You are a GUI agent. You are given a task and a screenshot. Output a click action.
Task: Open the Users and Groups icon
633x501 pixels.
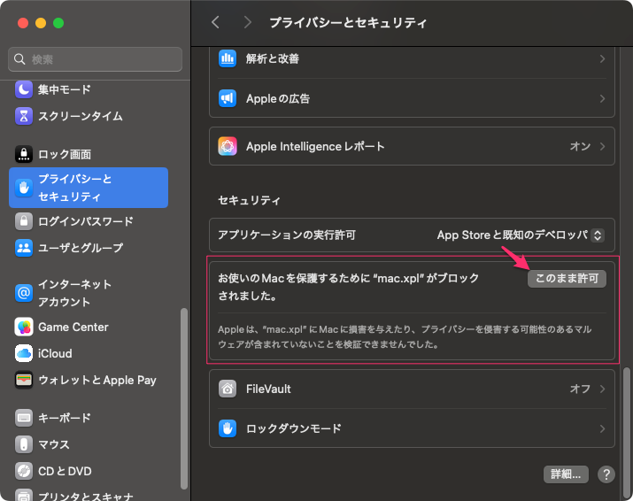point(24,248)
